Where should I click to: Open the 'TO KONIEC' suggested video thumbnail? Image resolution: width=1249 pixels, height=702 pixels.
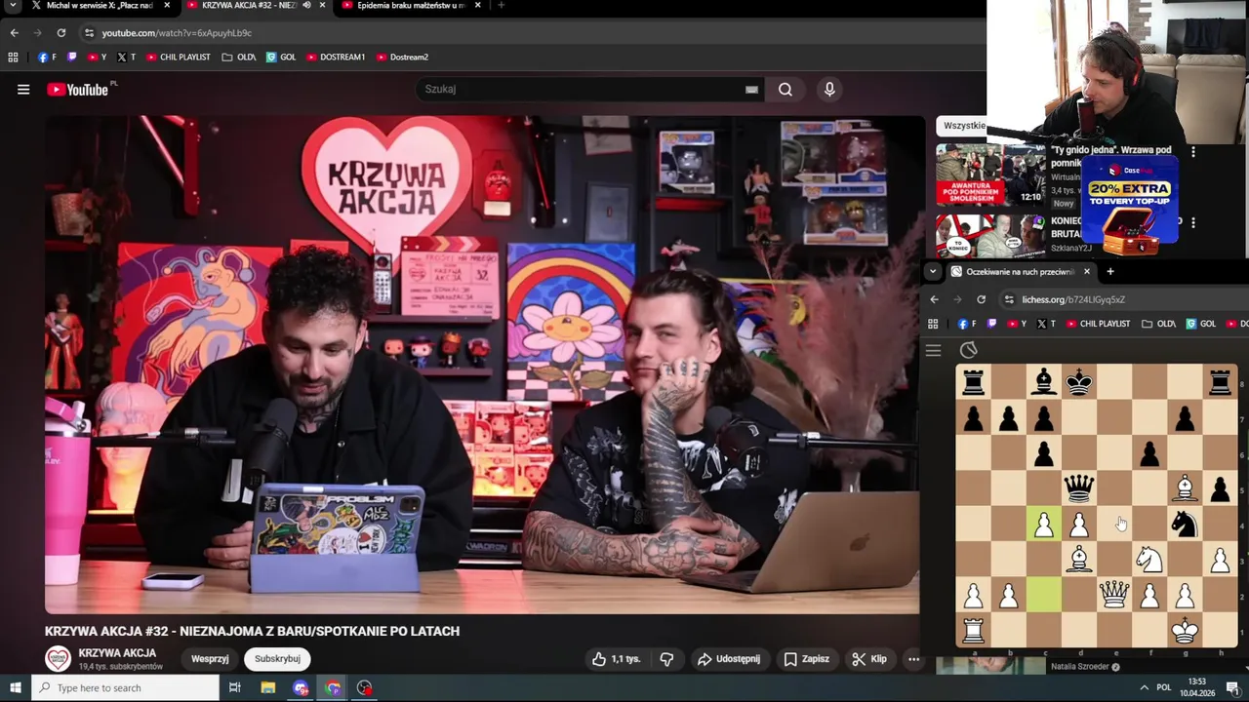[990, 237]
